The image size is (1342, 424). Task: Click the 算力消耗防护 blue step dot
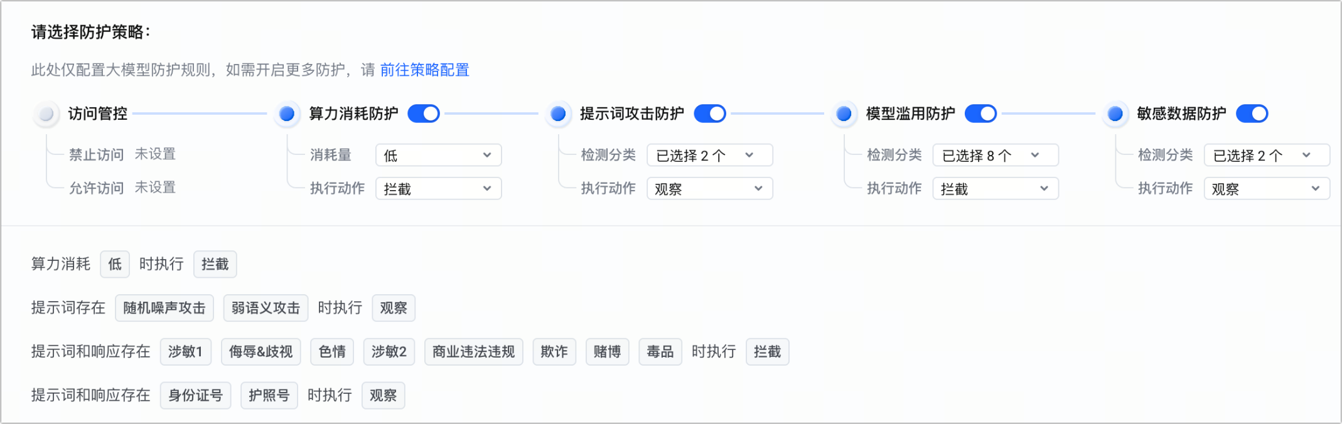click(x=287, y=114)
